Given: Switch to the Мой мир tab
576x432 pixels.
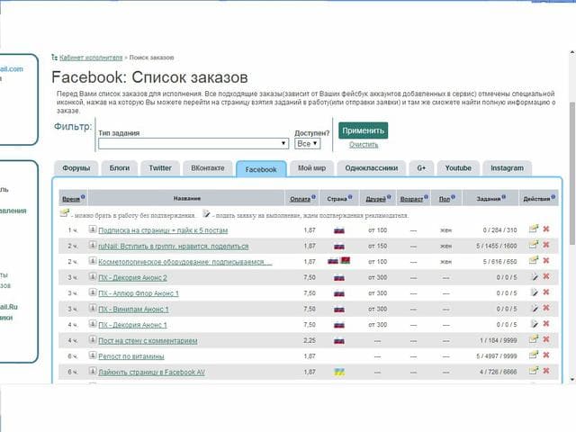Looking at the screenshot, I should [312, 168].
